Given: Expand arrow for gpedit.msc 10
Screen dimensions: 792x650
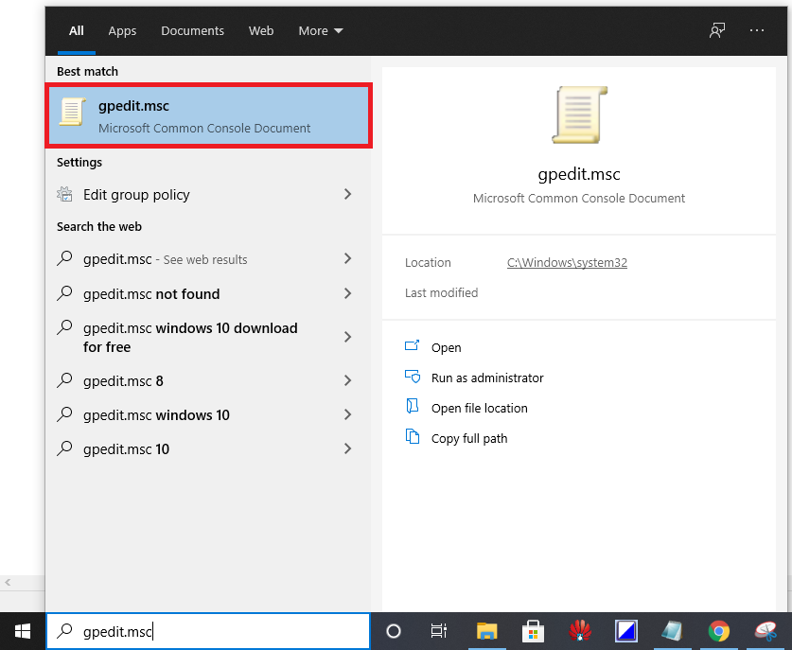Looking at the screenshot, I should pos(347,448).
